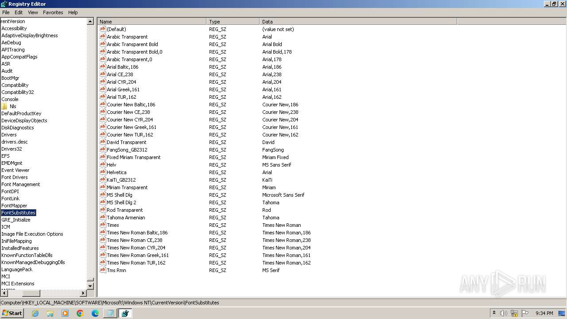Select the MS Shell Dlg string icon

coord(102,195)
